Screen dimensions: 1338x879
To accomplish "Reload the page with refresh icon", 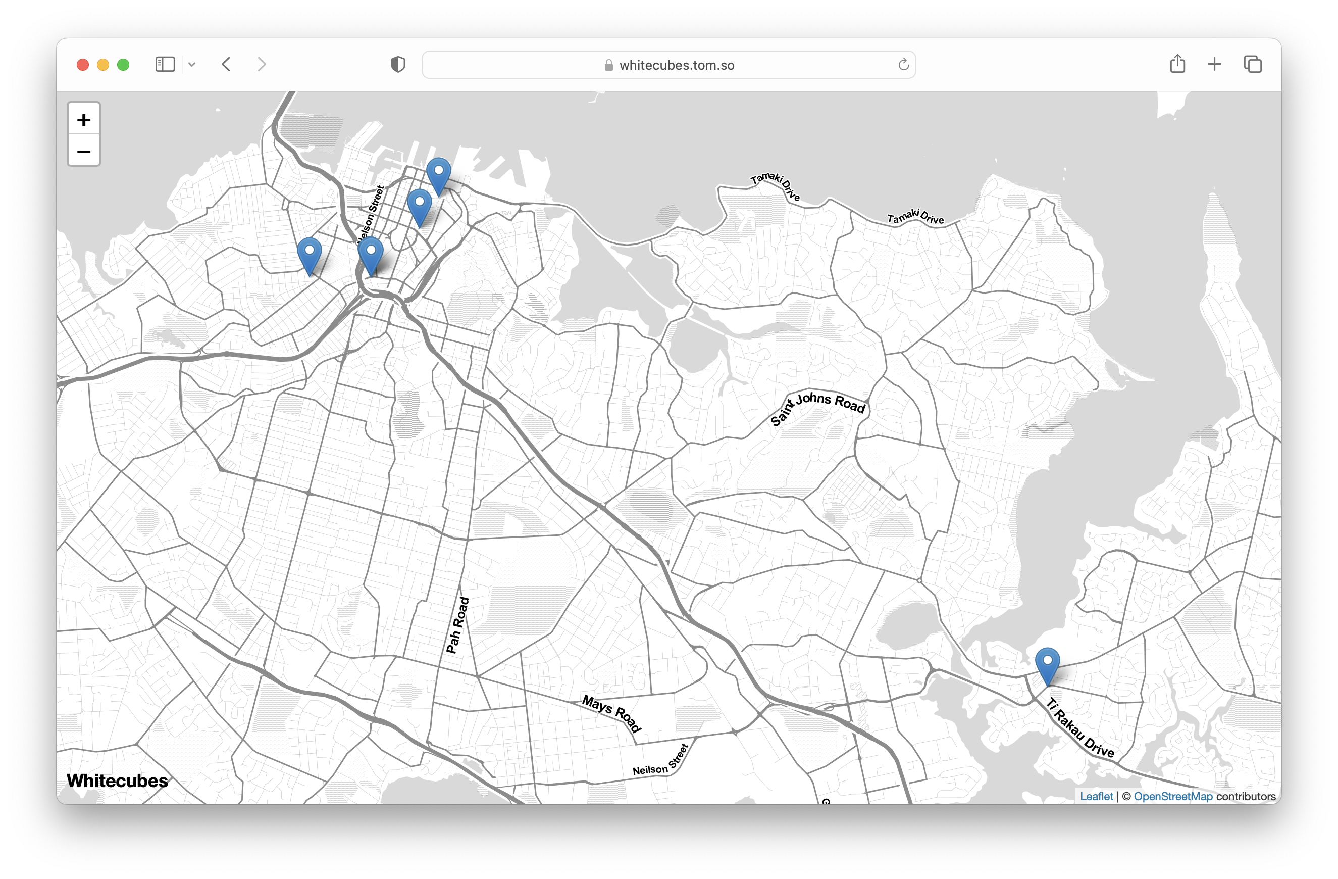I will pos(903,64).
